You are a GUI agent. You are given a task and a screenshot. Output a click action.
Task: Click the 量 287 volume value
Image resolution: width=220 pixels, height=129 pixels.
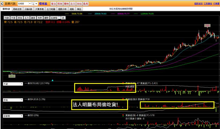tap(75, 22)
